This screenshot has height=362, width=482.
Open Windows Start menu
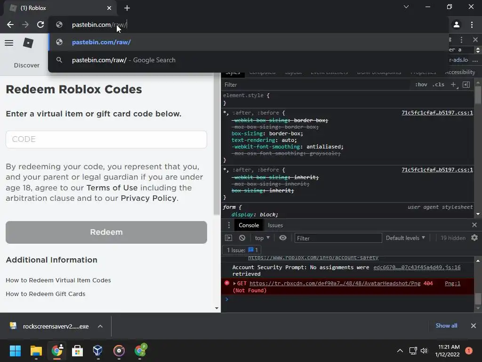click(15, 351)
